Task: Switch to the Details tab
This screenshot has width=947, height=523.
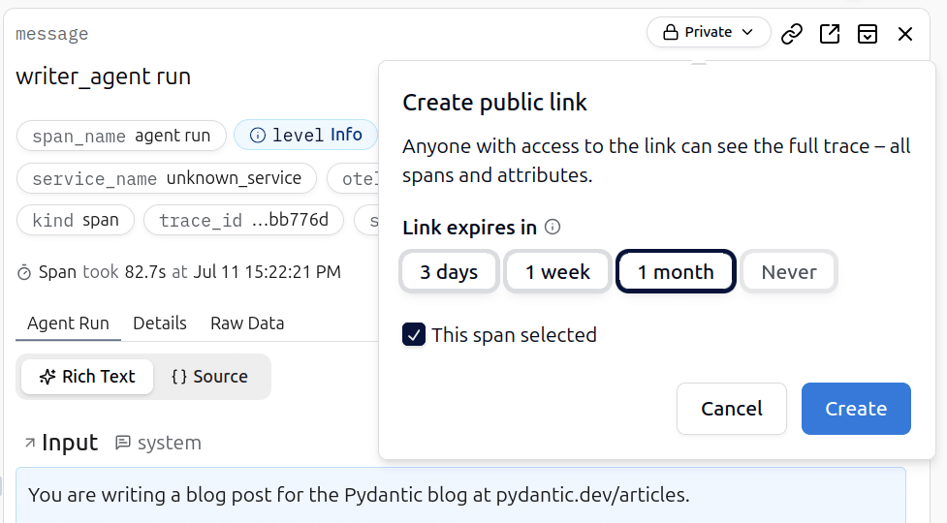Action: 160,323
